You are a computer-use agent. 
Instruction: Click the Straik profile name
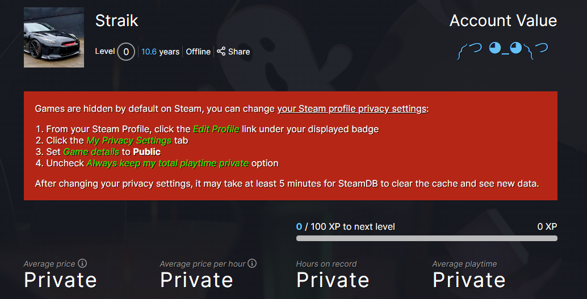pos(117,20)
